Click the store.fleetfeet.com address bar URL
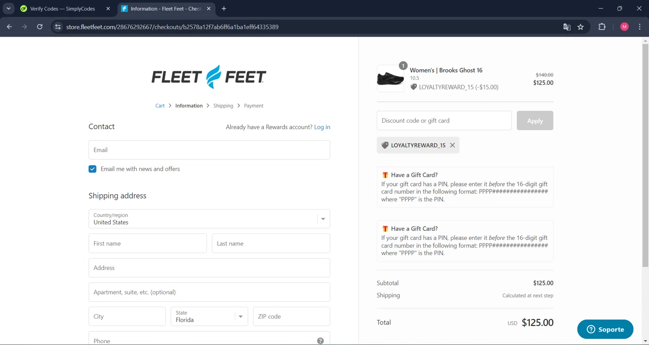This screenshot has height=345, width=649. pos(172,27)
